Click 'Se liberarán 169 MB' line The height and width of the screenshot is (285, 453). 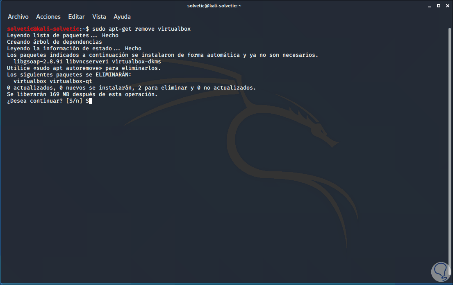click(82, 94)
